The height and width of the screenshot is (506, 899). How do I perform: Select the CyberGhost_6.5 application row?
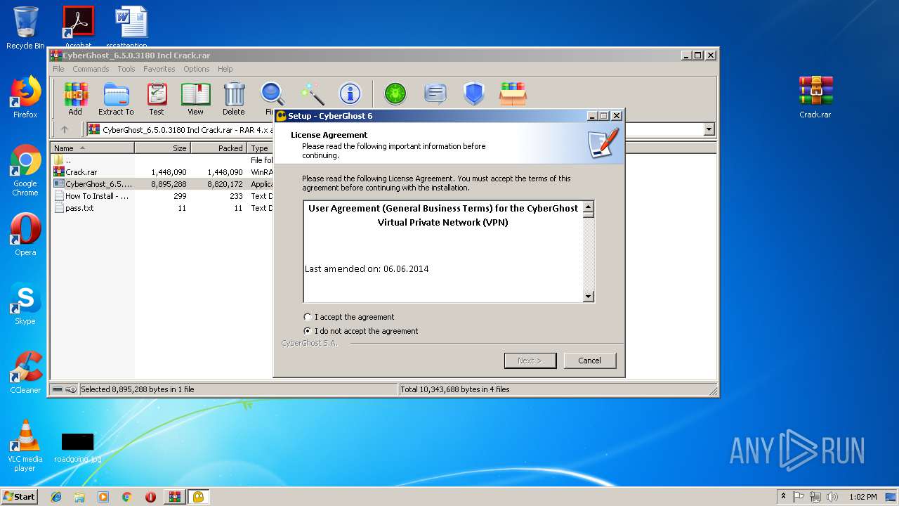click(162, 184)
